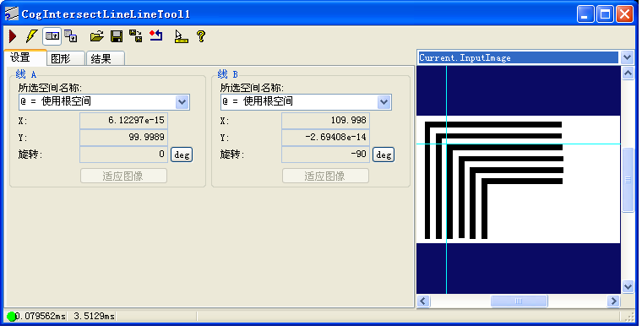Save with the floppy disk icon

[x=117, y=36]
